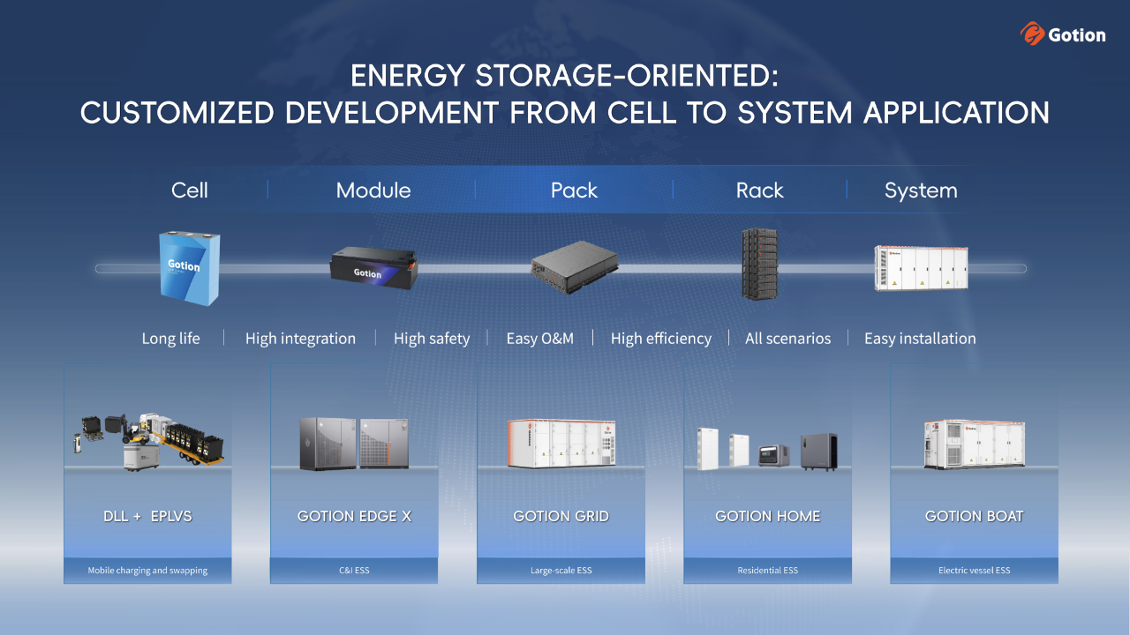Open the GOTION GRID card title

click(x=561, y=516)
